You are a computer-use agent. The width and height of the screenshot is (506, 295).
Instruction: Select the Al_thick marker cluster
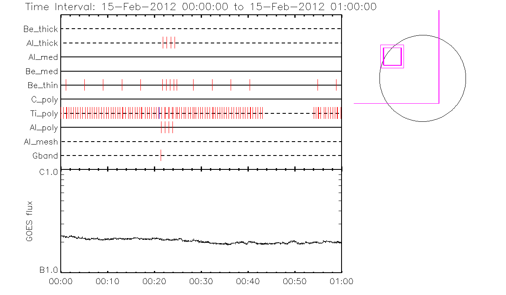click(169, 43)
